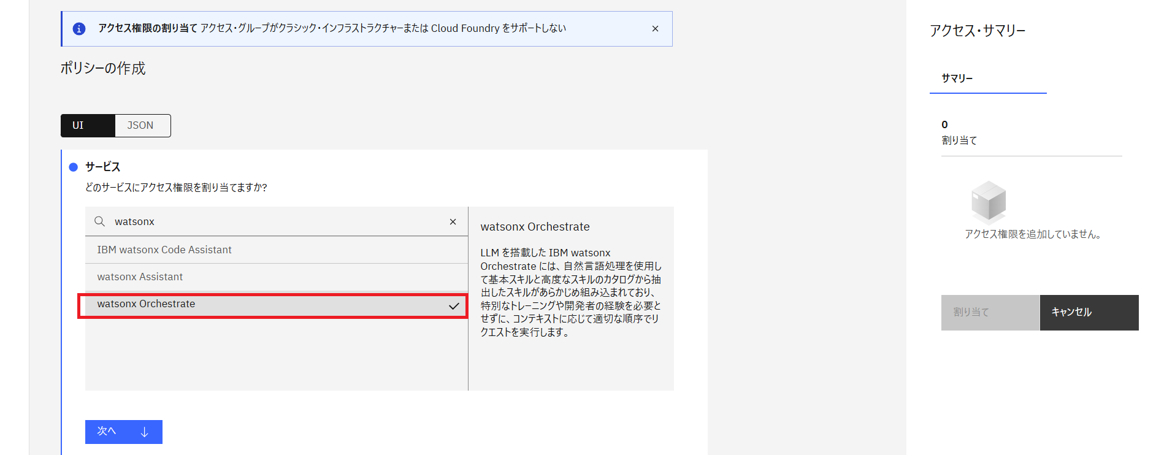Viewport: 1156px width, 455px height.
Task: Click the サービス section heading
Action: pyautogui.click(x=102, y=167)
